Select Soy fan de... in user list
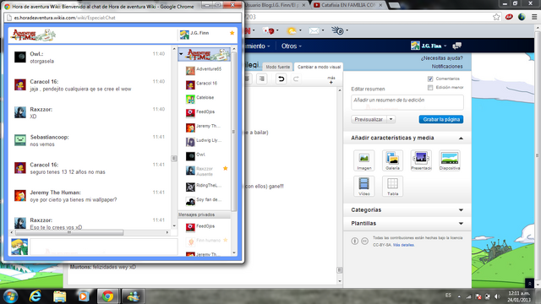The width and height of the screenshot is (541, 304). coord(205,201)
